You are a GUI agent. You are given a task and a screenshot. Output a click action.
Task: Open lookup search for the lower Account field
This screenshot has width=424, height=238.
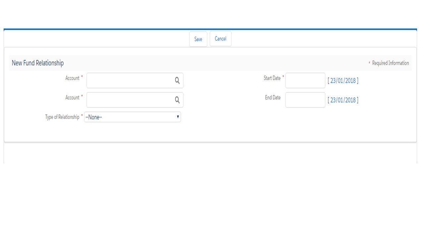177,100
